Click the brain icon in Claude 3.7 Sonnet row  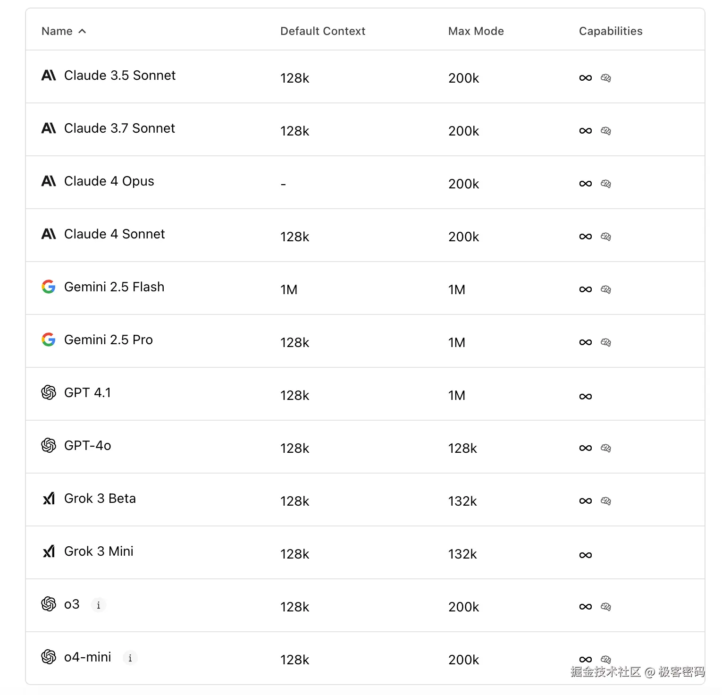[606, 131]
